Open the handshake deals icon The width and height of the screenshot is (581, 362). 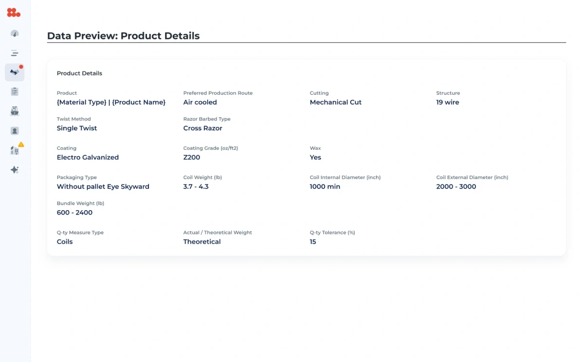tap(15, 72)
